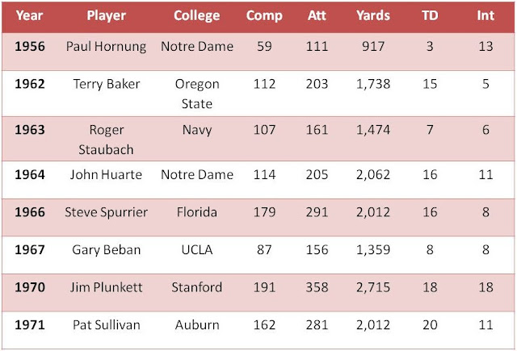Viewport: 517px width, 351px height.
Task: Click the 2,715 yards cell
Action: pyautogui.click(x=373, y=288)
